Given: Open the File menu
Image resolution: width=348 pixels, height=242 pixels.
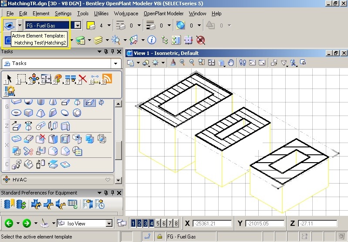Looking at the screenshot, I should [10, 14].
